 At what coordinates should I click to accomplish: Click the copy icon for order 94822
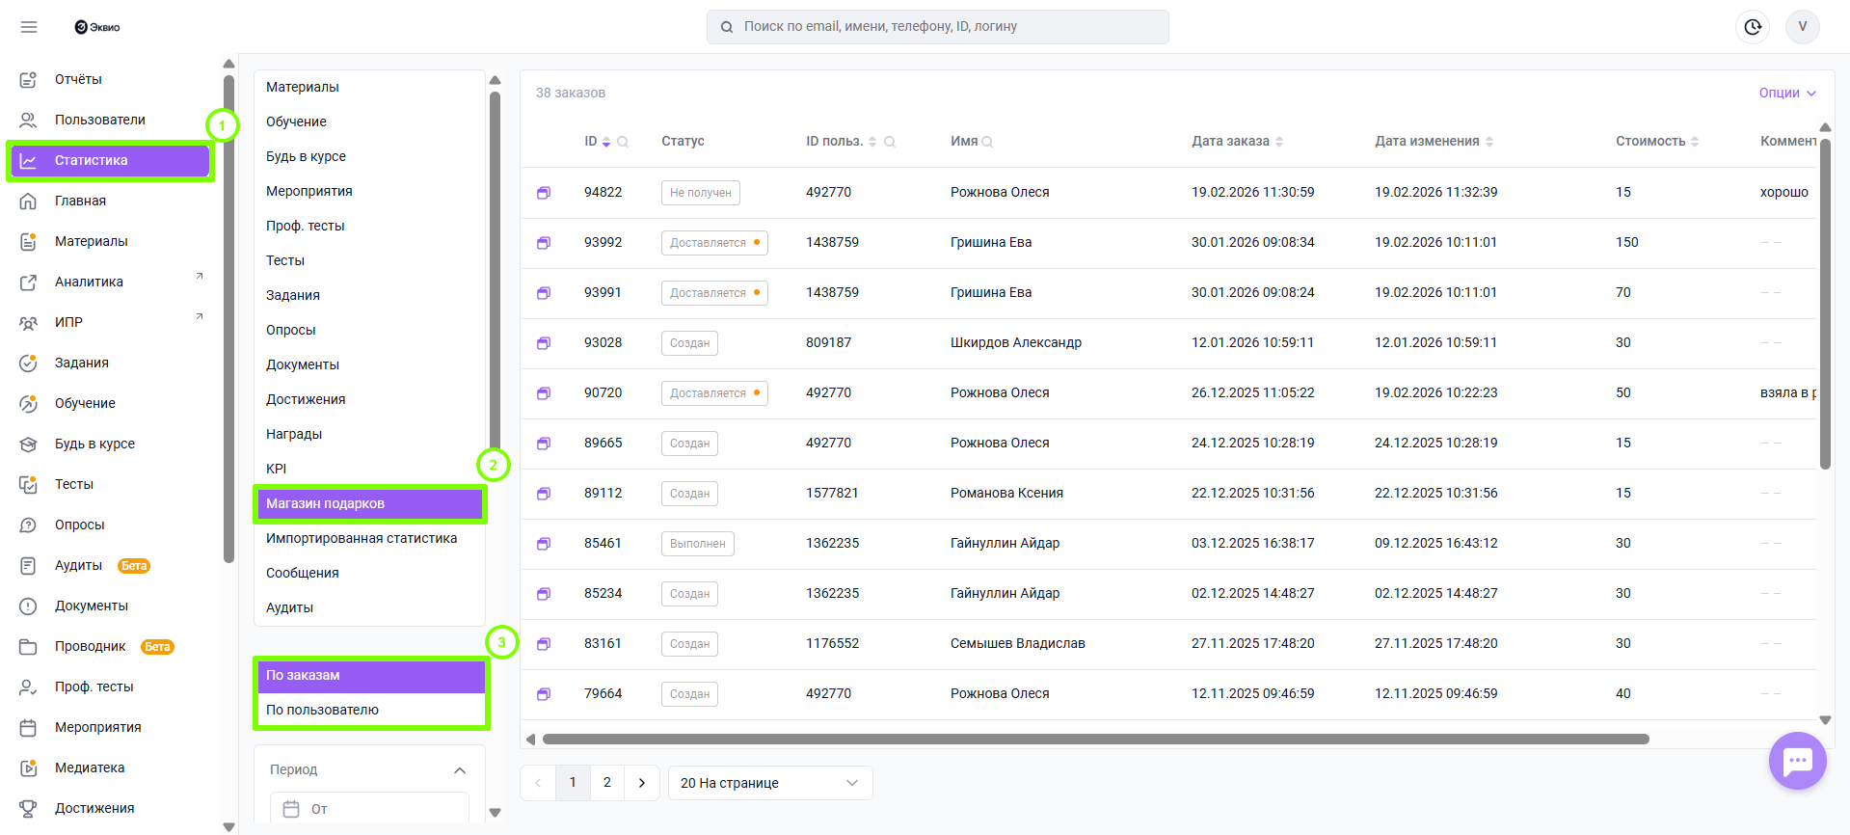coord(544,193)
